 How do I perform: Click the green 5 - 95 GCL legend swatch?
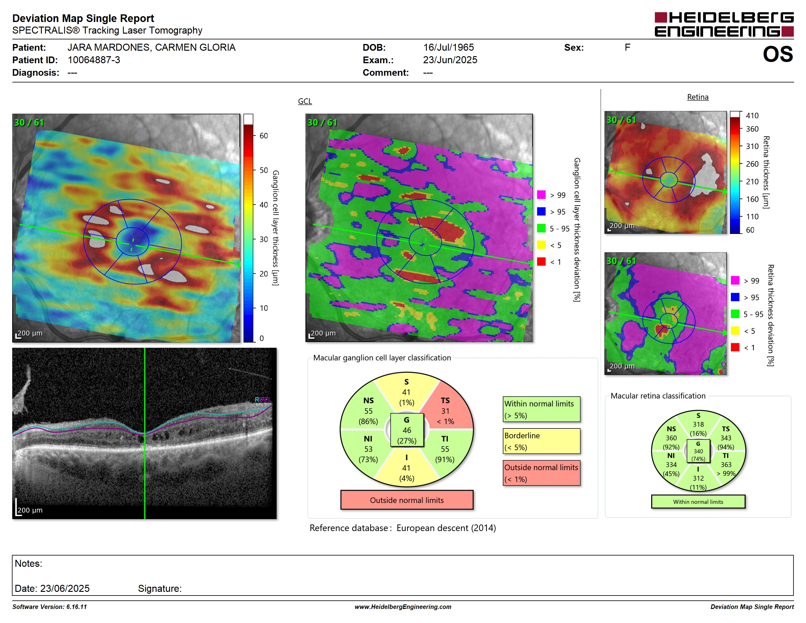tap(541, 228)
